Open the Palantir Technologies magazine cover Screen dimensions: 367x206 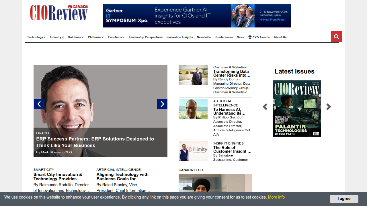click(x=297, y=108)
